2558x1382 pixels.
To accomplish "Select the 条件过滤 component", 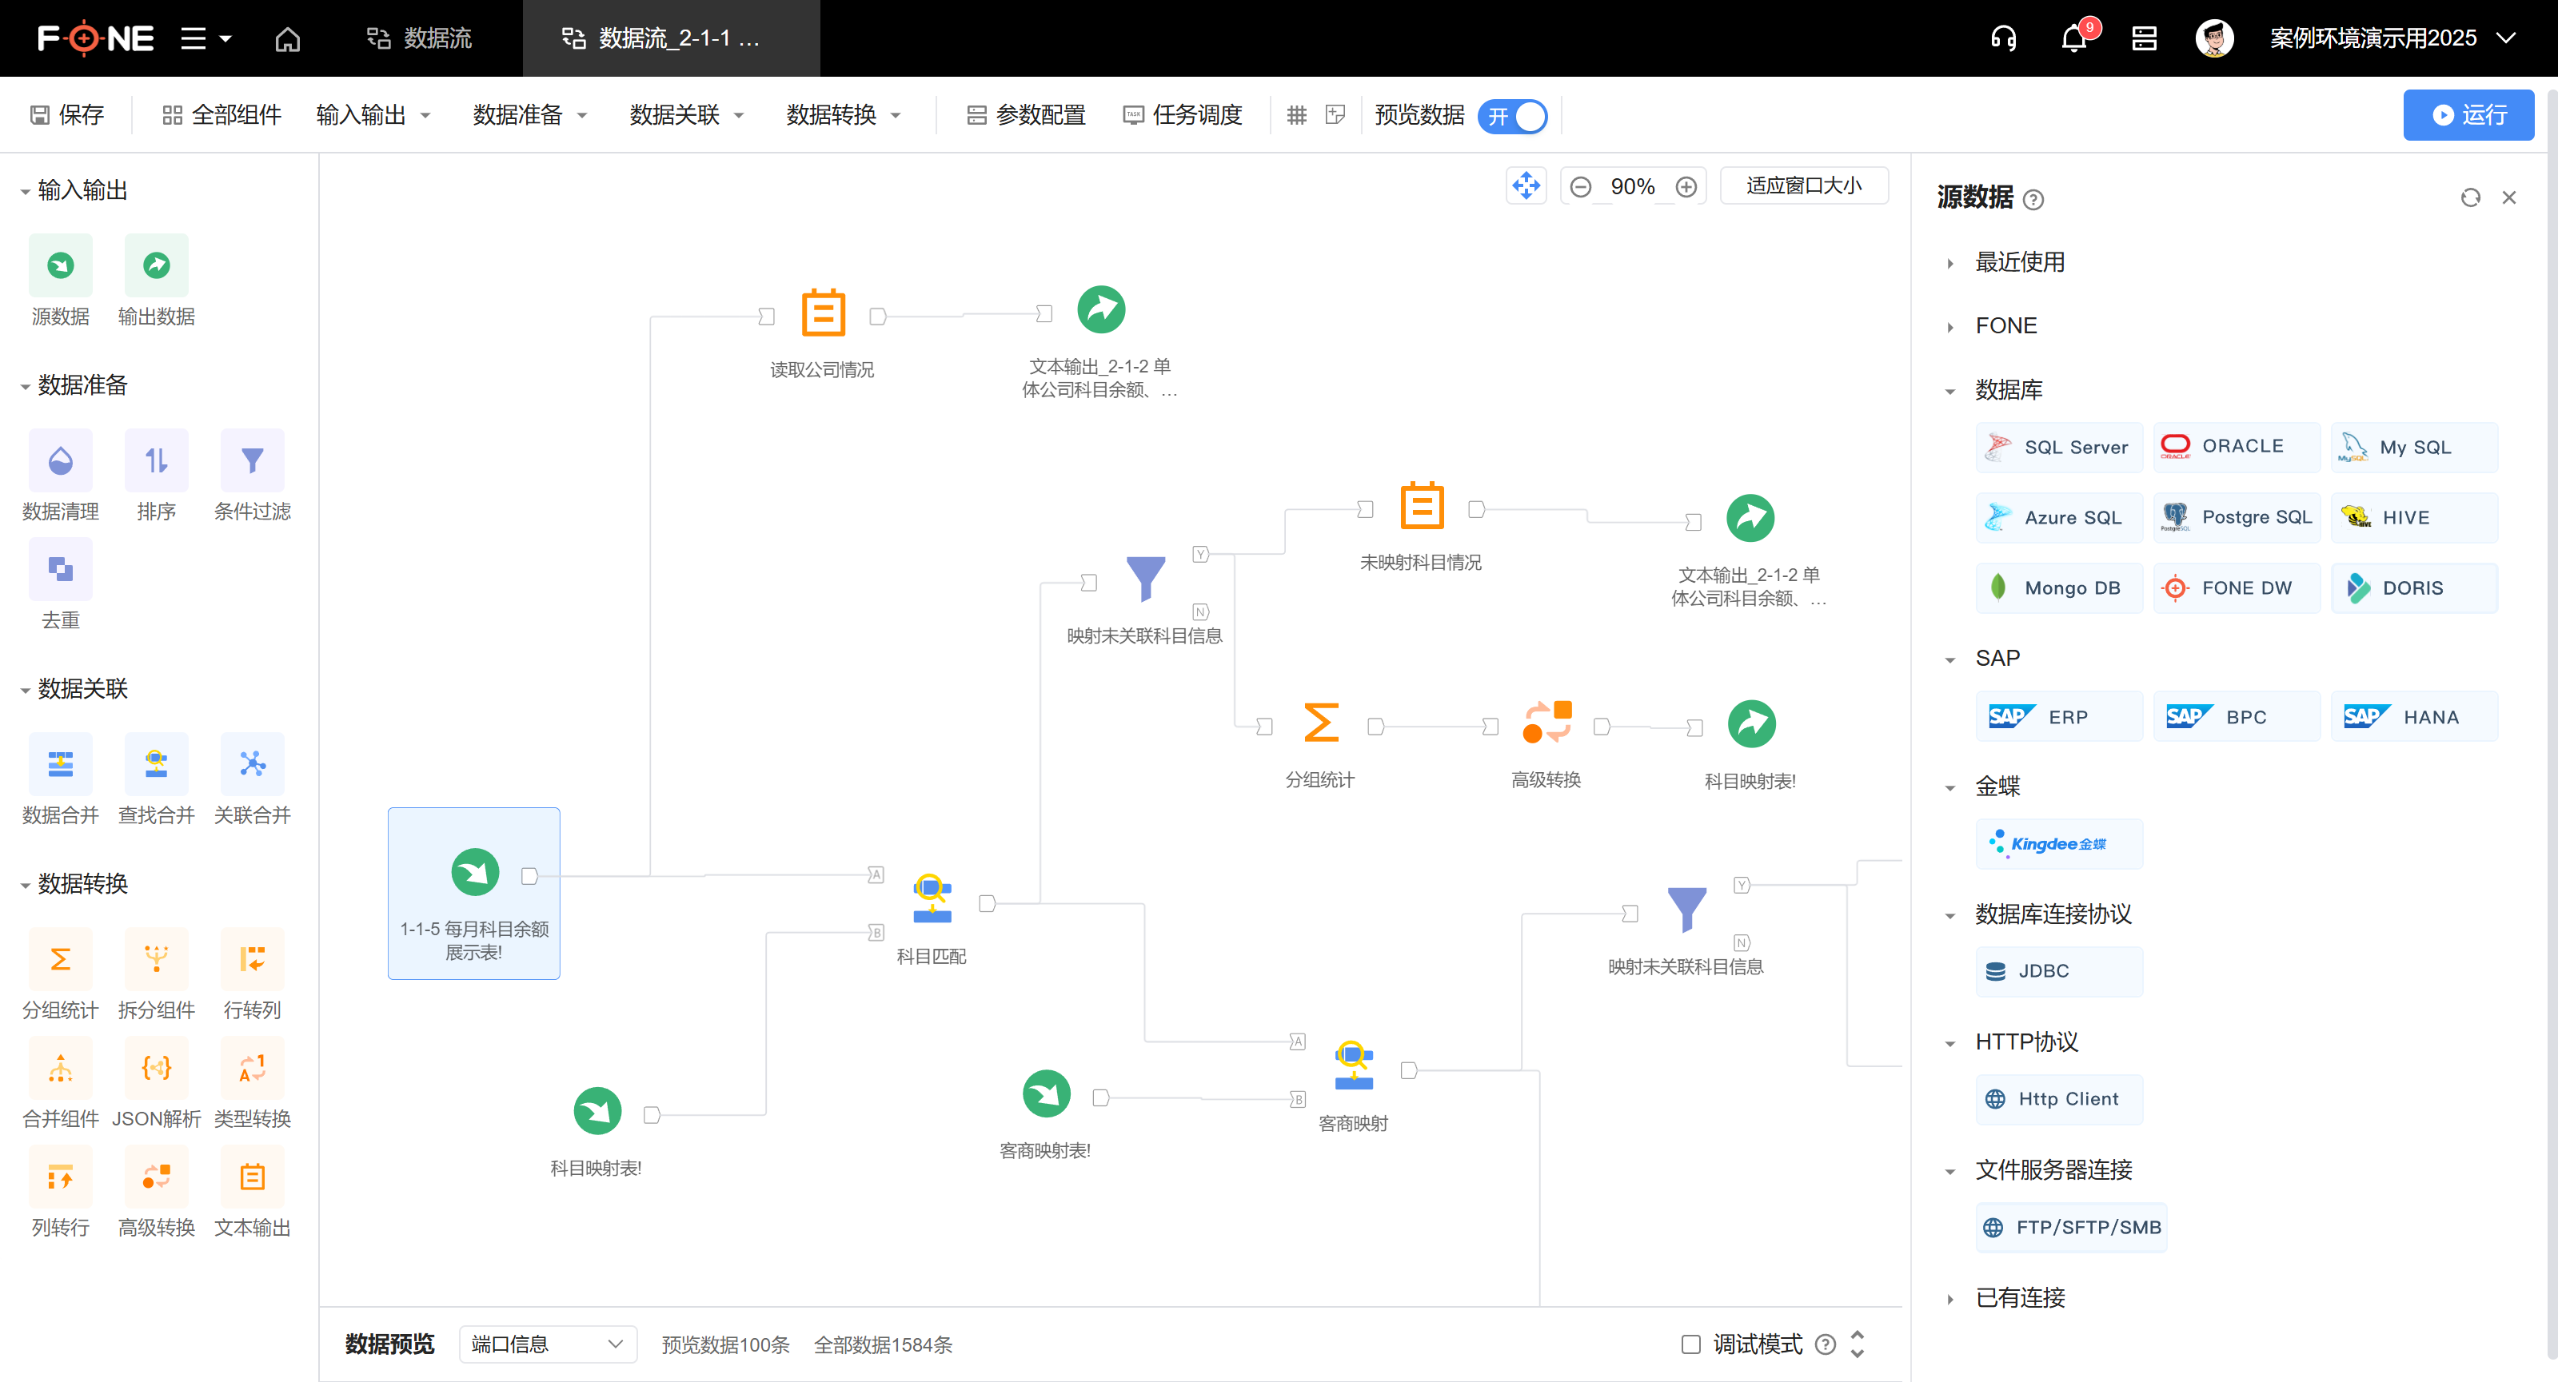I will click(x=252, y=460).
